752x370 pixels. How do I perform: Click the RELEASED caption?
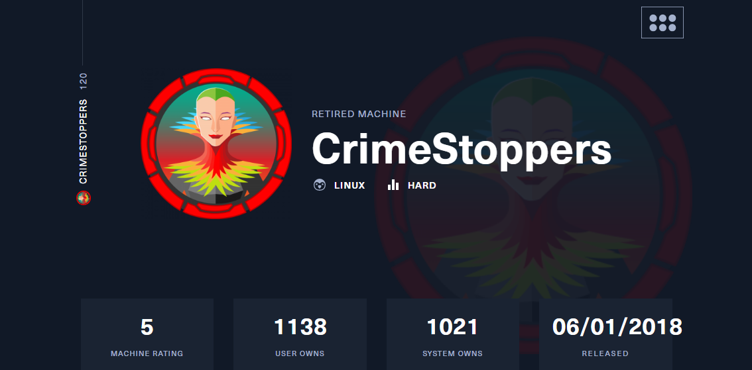605,353
